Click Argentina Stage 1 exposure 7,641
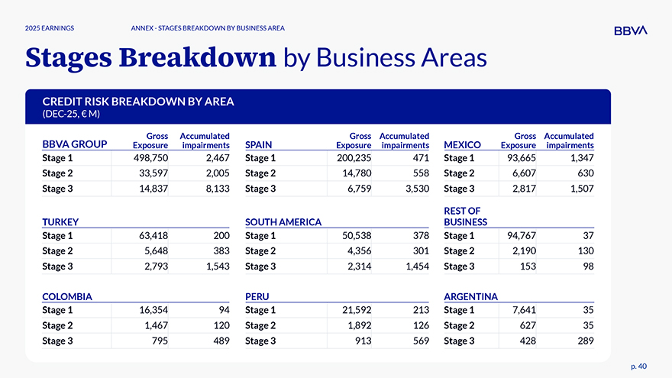 (x=524, y=310)
